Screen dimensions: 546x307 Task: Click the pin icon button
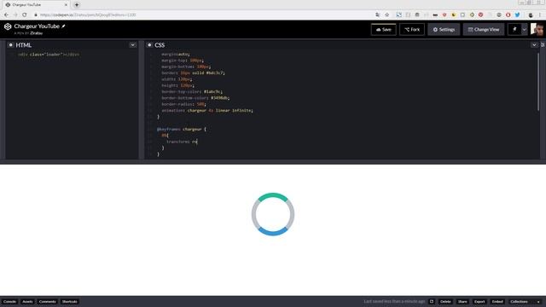pyautogui.click(x=514, y=30)
